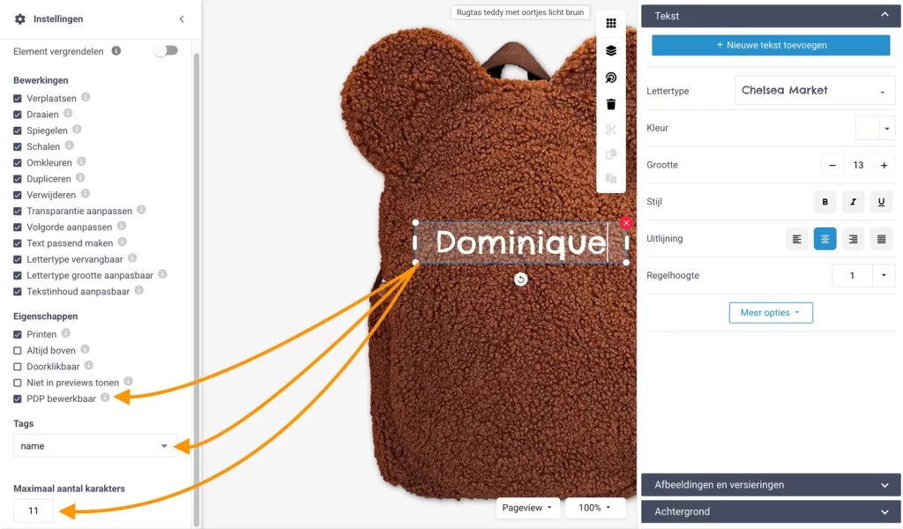
Task: Set text alignment to right align
Action: pyautogui.click(x=853, y=238)
